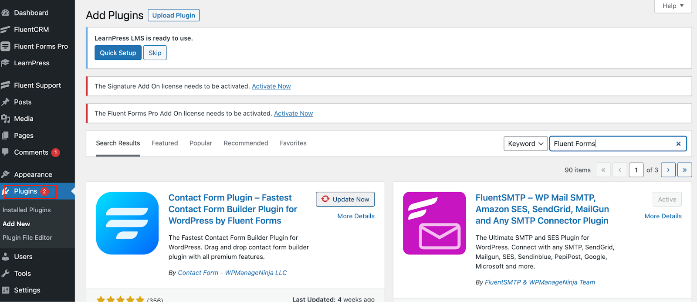Click the Media icon in sidebar
The image size is (697, 302).
(x=5, y=119)
